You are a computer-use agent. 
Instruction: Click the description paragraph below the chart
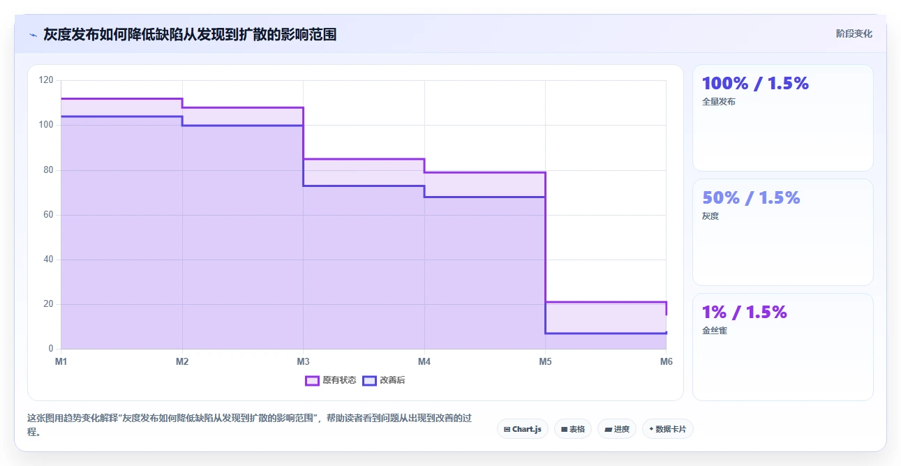[x=249, y=425]
